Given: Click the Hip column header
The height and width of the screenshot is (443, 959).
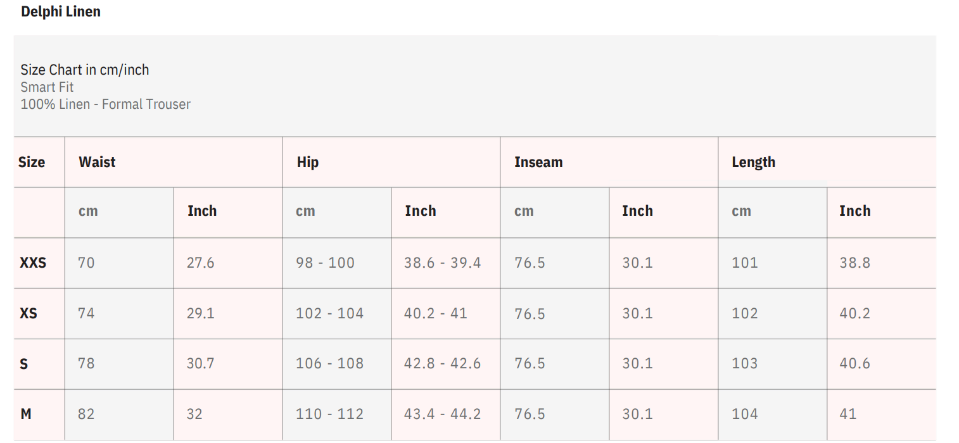Looking at the screenshot, I should tap(307, 162).
